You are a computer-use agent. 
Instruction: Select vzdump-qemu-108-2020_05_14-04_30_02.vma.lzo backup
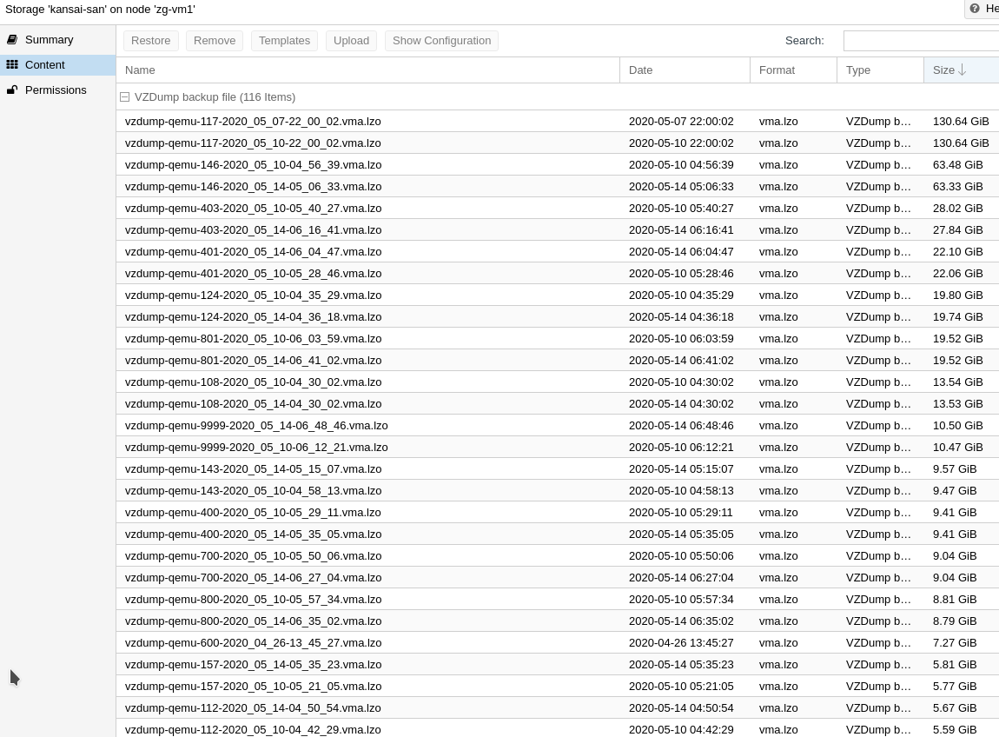tap(558, 403)
